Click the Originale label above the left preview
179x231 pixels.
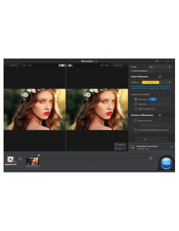[x=13, y=65]
